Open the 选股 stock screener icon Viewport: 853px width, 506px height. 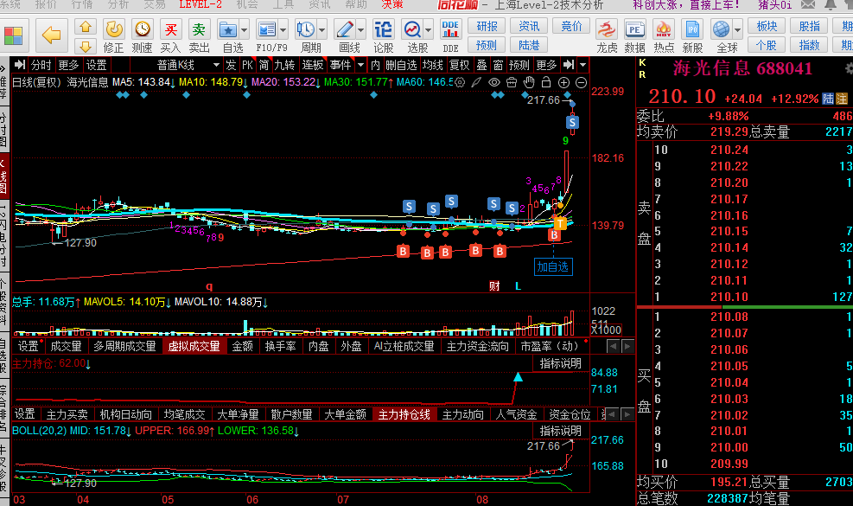[412, 29]
